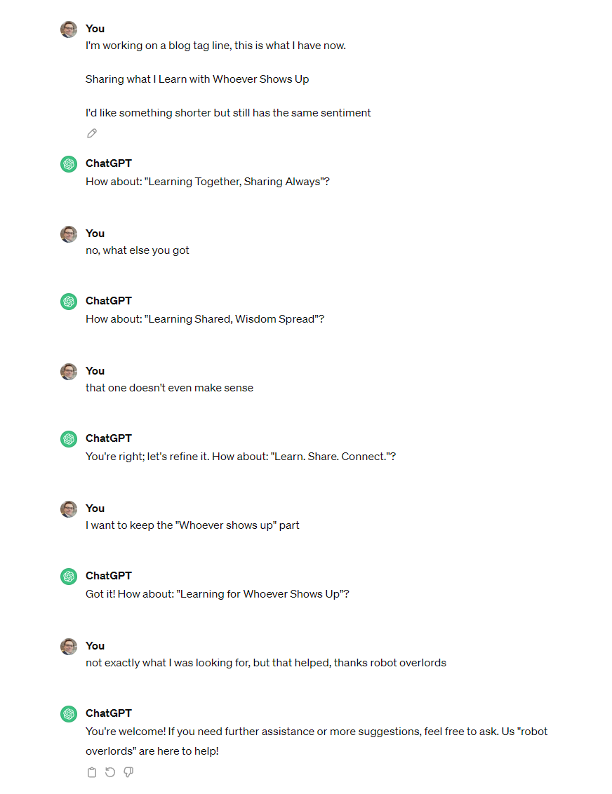Viewport: 612px width, 794px height.
Task: Click the "ChatGPT" name label above the final reply
Action: [109, 713]
